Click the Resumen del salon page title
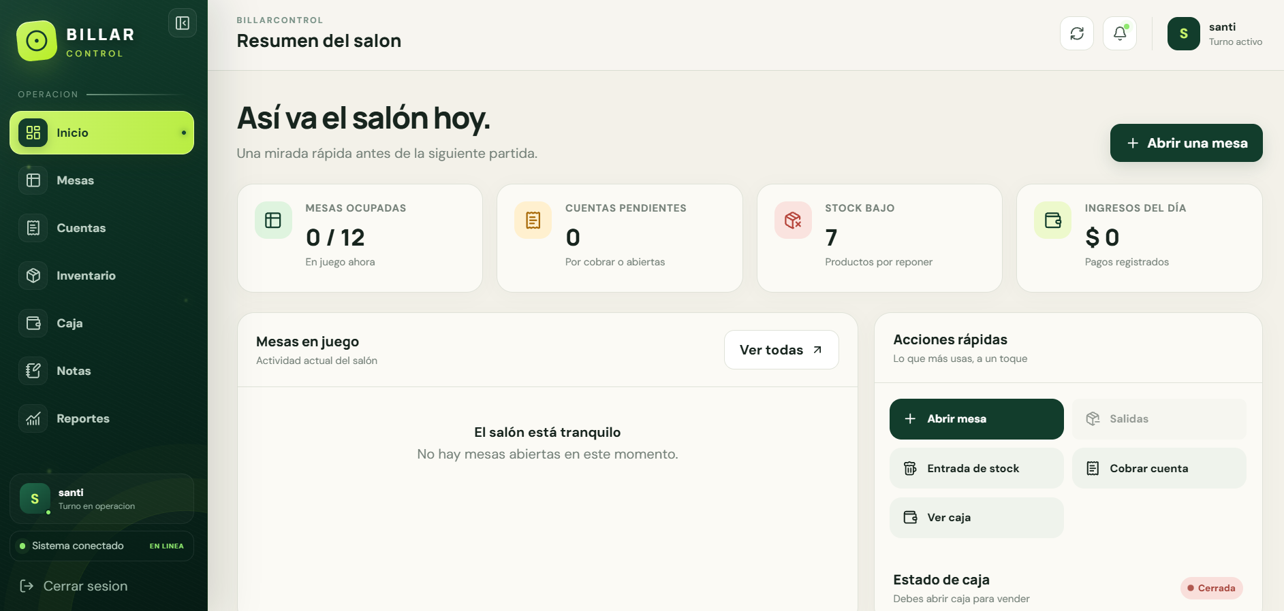 click(x=319, y=41)
